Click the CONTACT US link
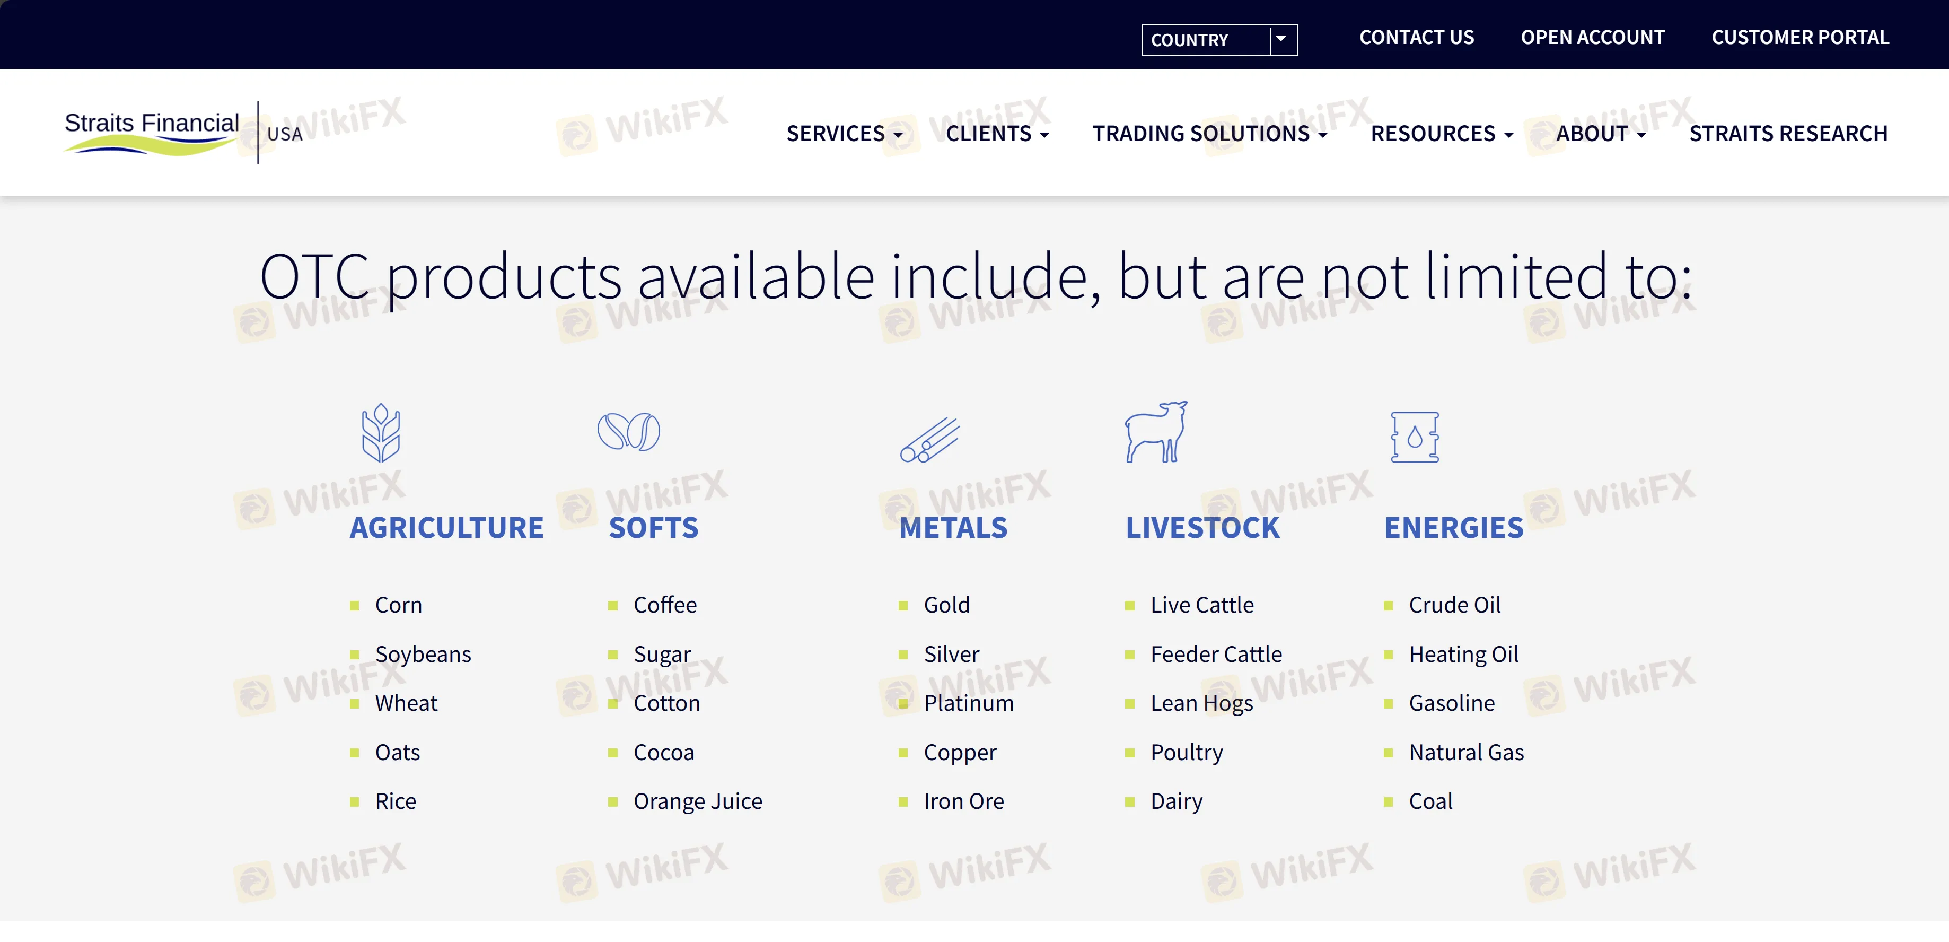The height and width of the screenshot is (942, 1949). coord(1416,37)
